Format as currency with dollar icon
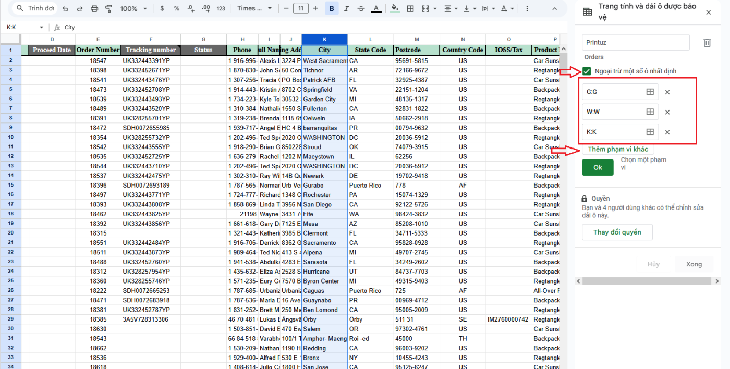This screenshot has height=369, width=730. pos(162,9)
